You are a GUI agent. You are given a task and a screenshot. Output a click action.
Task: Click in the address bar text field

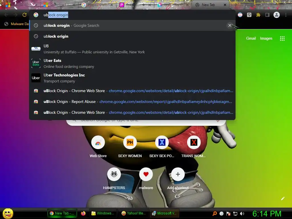[132, 15]
